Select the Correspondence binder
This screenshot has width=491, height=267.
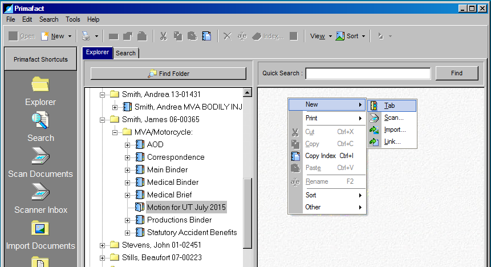click(176, 157)
